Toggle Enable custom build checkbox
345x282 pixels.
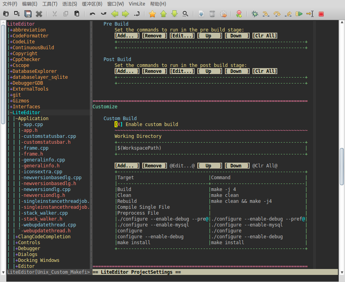pos(119,124)
